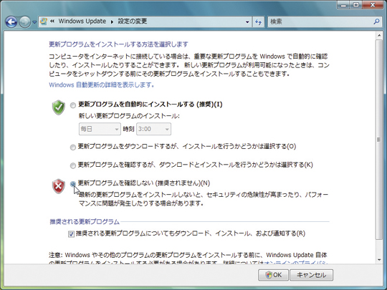Expand the double-chevron breadcrumb overflow

click(x=52, y=21)
